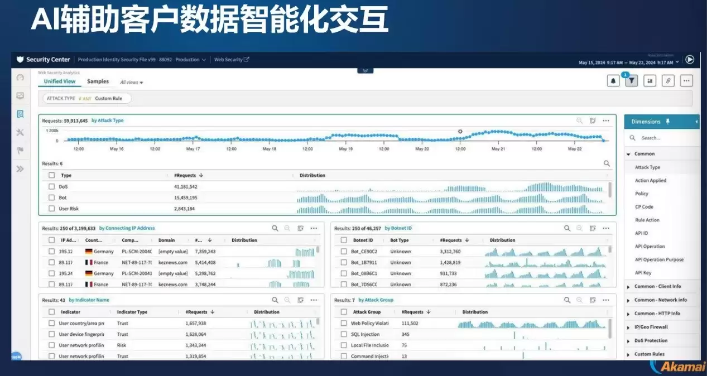Image resolution: width=707 pixels, height=376 pixels.
Task: Click the paperclip link icon
Action: coord(668,81)
